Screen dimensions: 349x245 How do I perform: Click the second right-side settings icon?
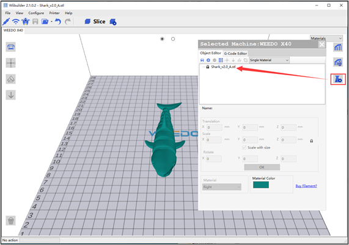[x=338, y=62]
